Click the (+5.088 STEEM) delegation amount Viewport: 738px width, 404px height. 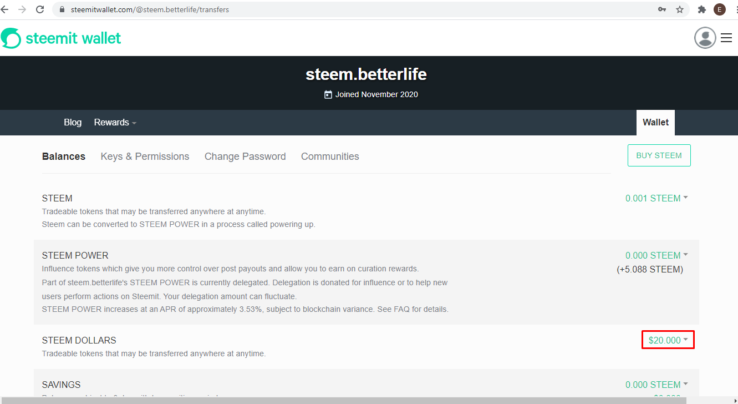(x=650, y=270)
